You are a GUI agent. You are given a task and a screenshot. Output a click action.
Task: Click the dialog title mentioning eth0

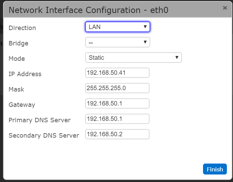tap(88, 10)
